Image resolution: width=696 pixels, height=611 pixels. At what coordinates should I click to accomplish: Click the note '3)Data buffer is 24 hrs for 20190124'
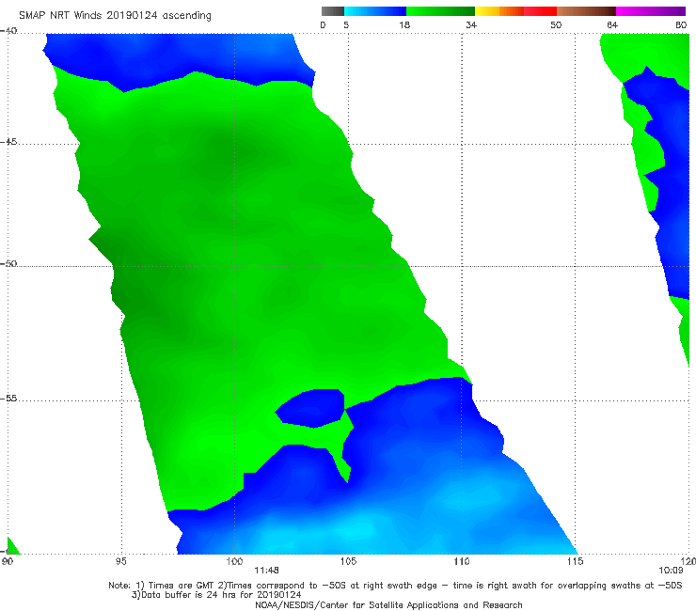[216, 595]
